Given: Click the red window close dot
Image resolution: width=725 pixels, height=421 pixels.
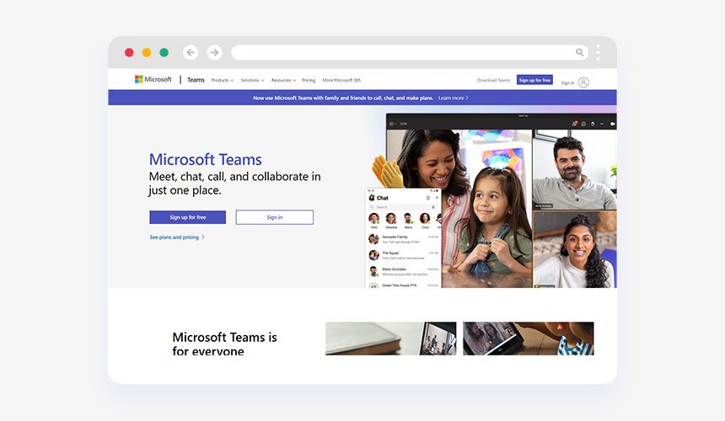Looking at the screenshot, I should (129, 52).
